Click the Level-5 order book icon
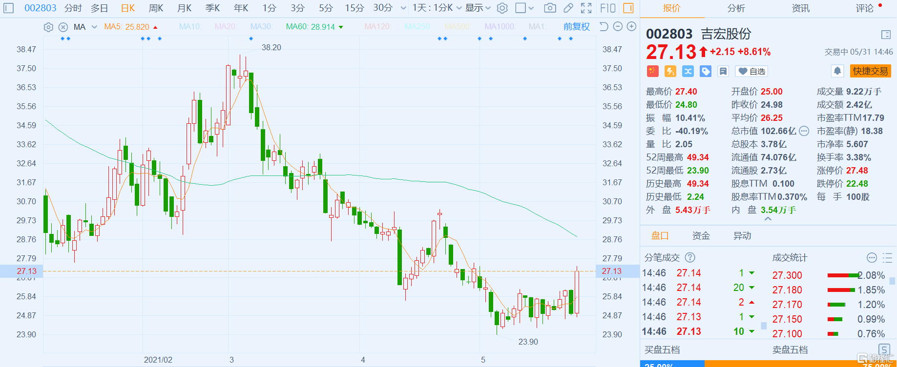897x367 pixels. click(884, 349)
